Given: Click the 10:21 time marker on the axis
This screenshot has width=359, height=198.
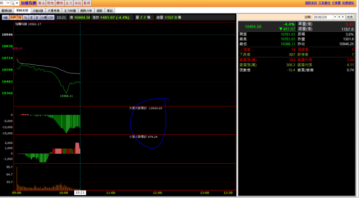Looking at the screenshot, I should 80,193.
